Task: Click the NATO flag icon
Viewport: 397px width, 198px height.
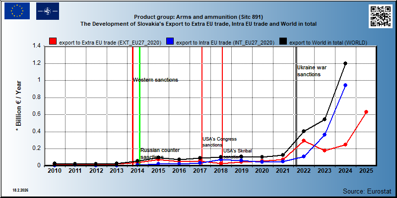Action: 48,11
